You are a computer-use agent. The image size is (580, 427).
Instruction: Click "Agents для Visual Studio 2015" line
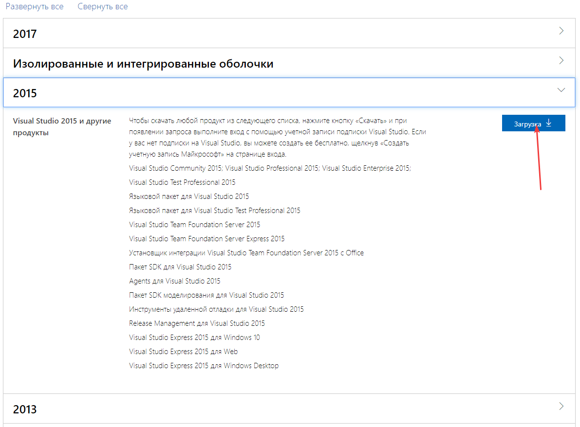point(175,281)
